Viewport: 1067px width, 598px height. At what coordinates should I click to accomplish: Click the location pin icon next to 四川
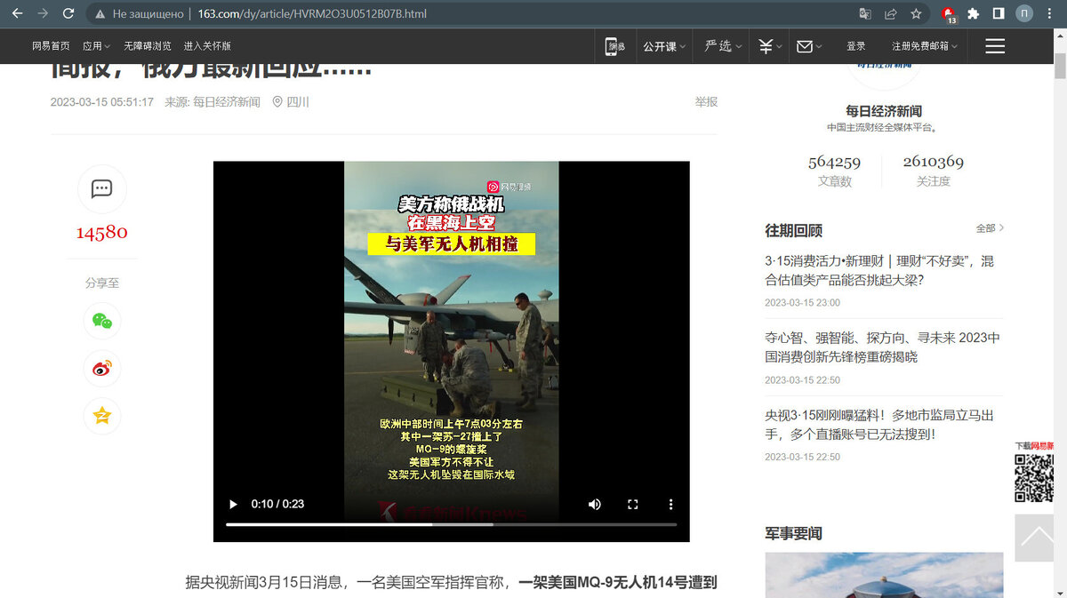277,102
